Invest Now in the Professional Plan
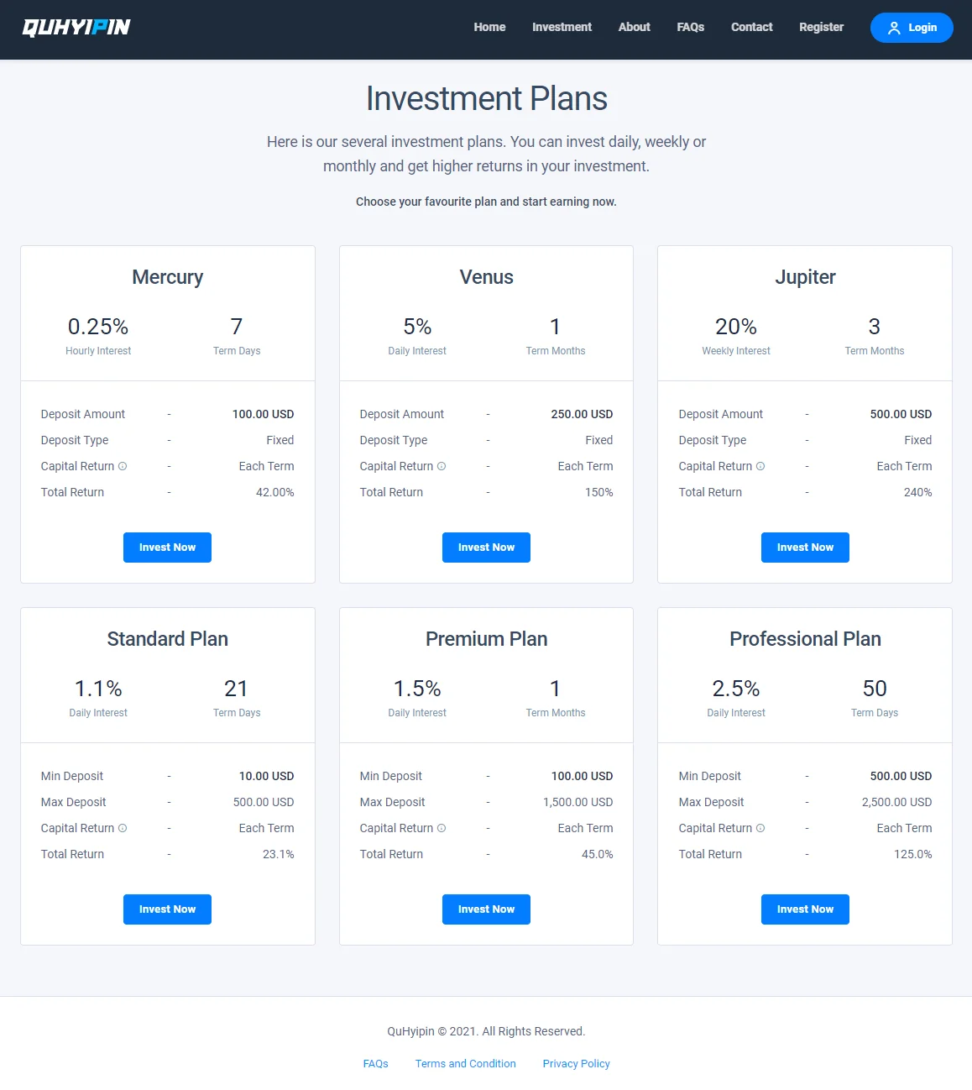The width and height of the screenshot is (972, 1090). pyautogui.click(x=805, y=909)
